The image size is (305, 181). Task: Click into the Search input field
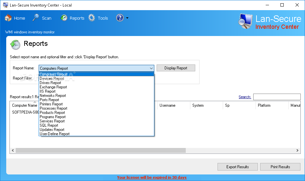(x=277, y=97)
